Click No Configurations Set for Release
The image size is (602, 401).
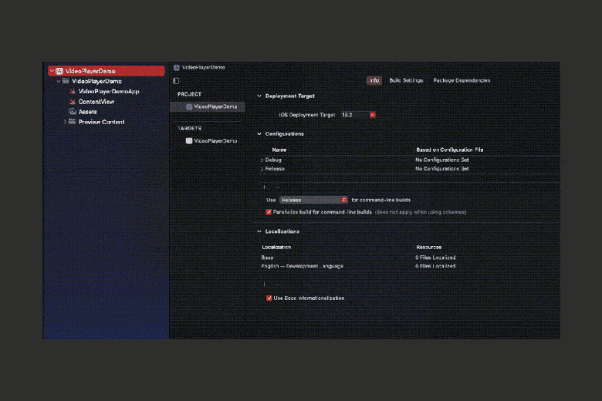(442, 169)
